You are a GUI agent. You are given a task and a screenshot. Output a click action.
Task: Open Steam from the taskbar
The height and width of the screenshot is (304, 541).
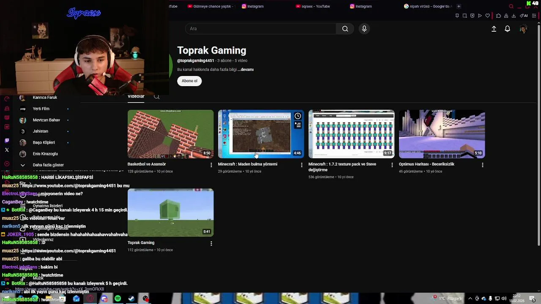pyautogui.click(x=131, y=299)
